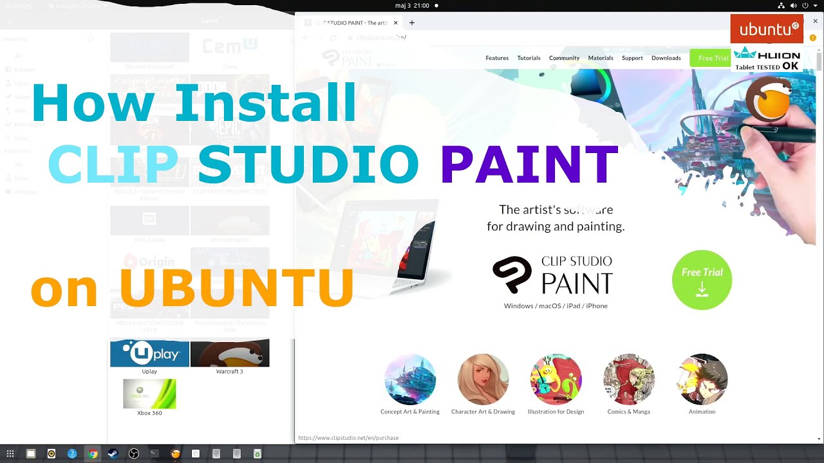Open the Support menu item

click(x=632, y=58)
